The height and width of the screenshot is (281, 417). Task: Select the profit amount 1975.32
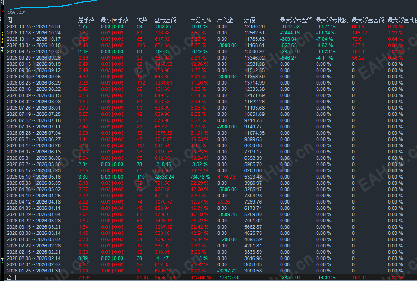164,133
